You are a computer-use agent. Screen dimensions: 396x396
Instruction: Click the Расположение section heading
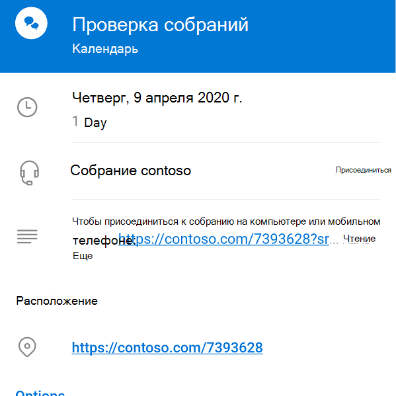[x=57, y=301]
